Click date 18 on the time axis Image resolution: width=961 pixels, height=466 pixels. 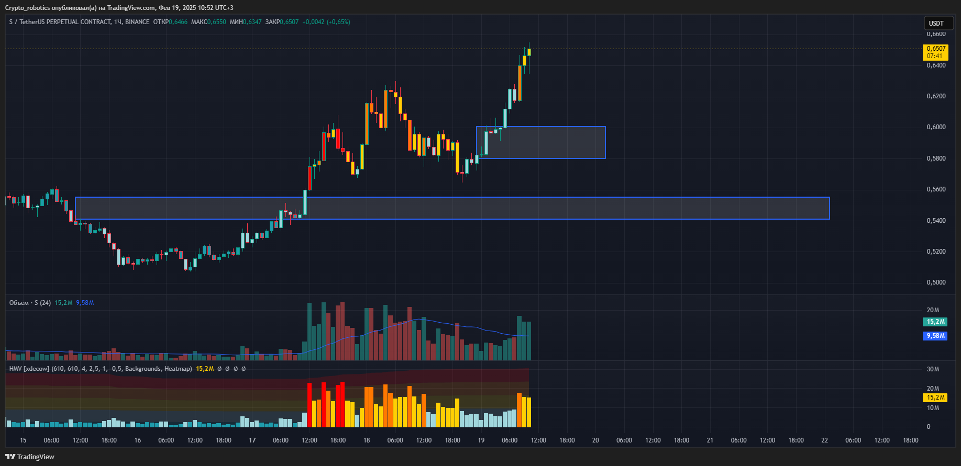[367, 440]
